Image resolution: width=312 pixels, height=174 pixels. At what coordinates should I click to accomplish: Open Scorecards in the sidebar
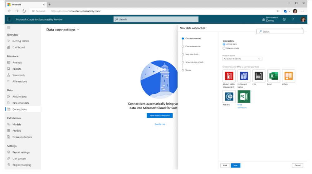point(18,75)
